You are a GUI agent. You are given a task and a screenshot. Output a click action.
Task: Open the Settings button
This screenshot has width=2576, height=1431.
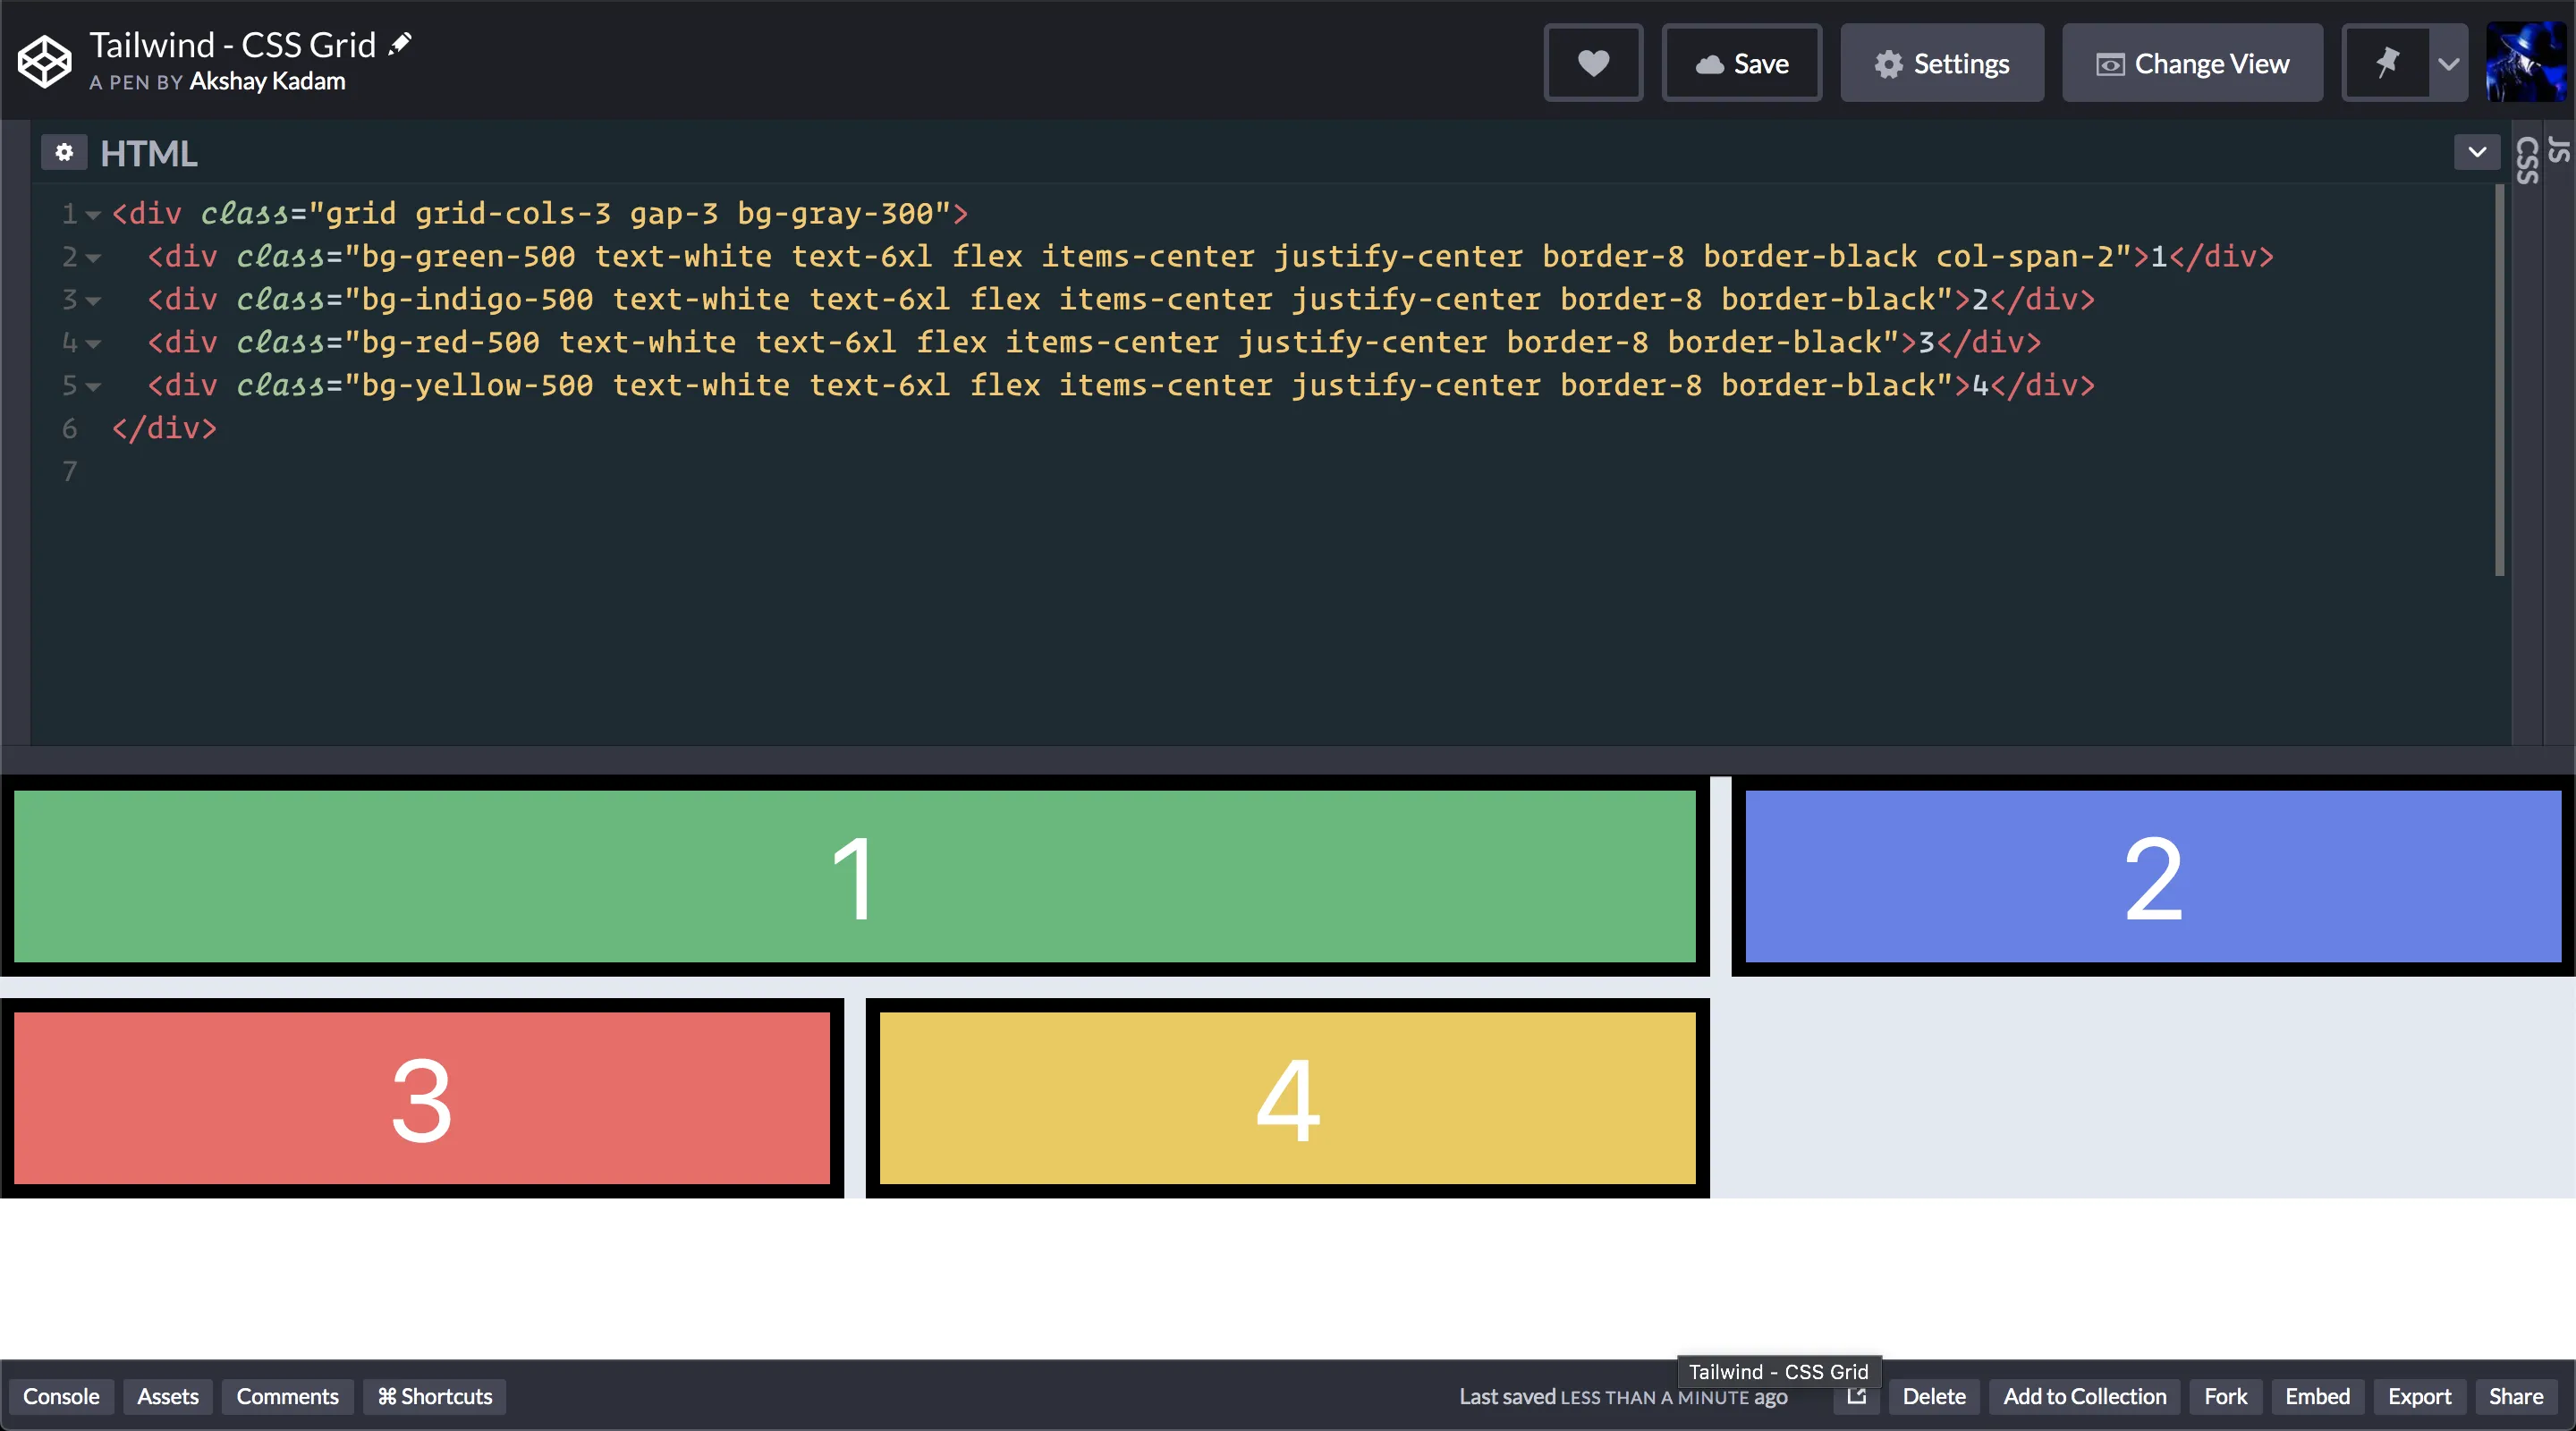1941,63
